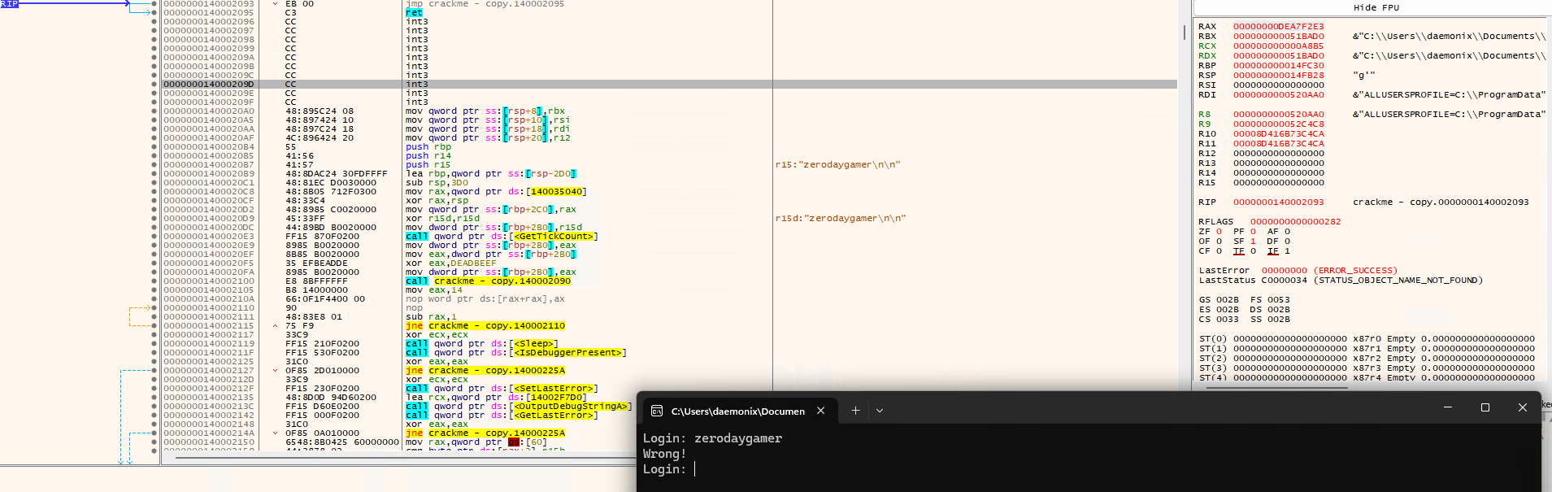Select the call Sleep instruction

click(x=482, y=344)
